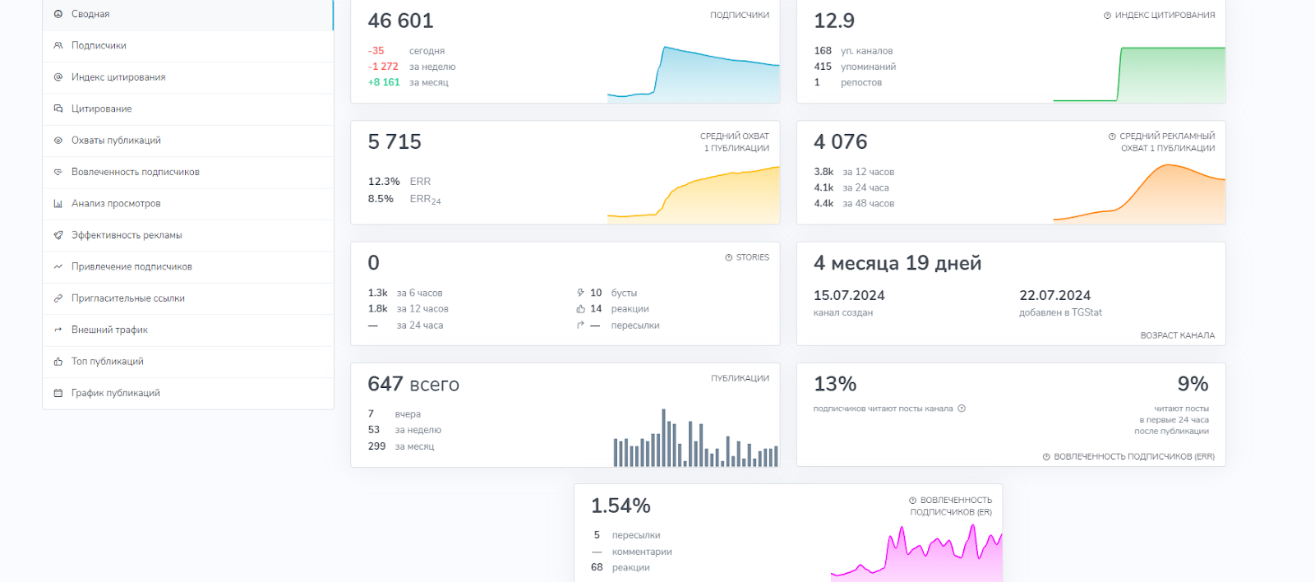Click the Подписчики sidebar icon
This screenshot has height=582, width=1315.
58,46
